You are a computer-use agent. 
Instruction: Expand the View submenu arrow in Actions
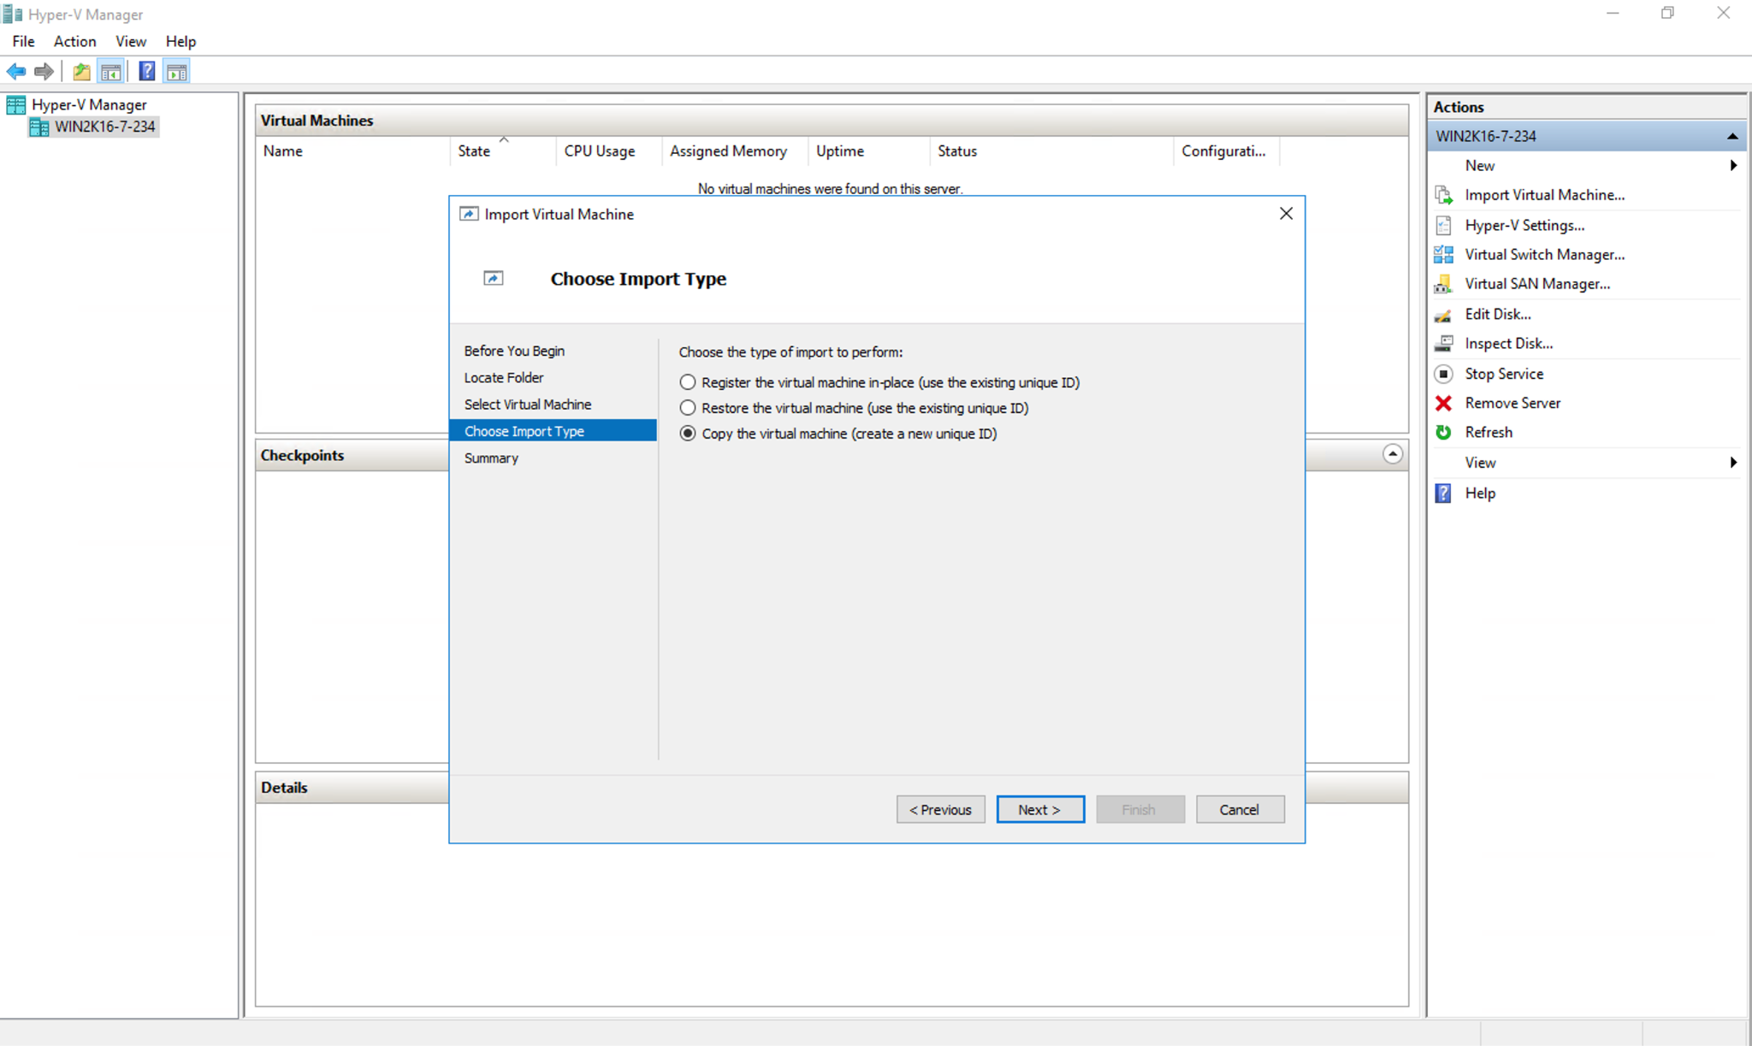(1733, 463)
